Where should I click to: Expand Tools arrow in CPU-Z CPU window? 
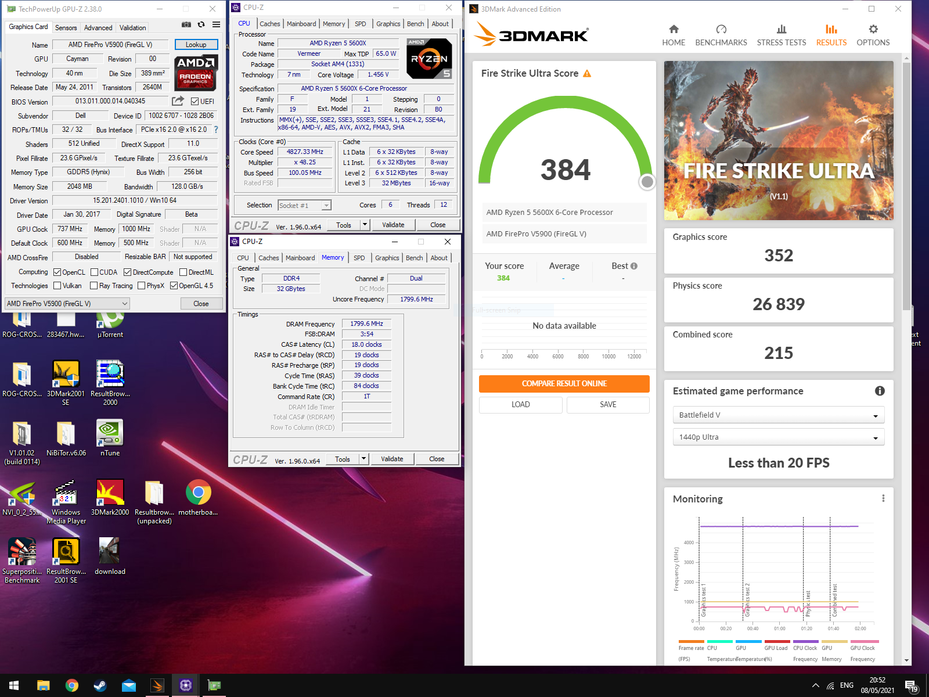(x=365, y=225)
